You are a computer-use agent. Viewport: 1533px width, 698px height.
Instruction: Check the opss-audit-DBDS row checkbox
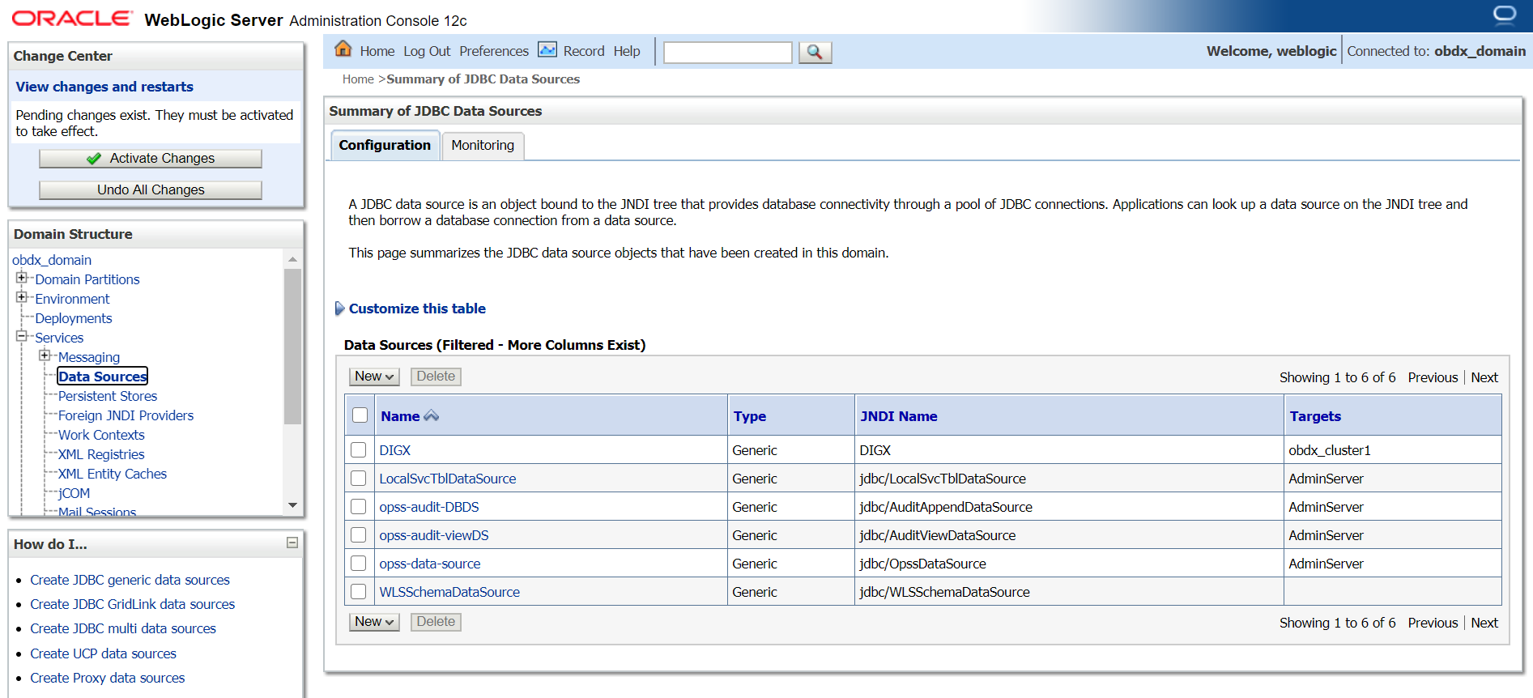coord(359,507)
